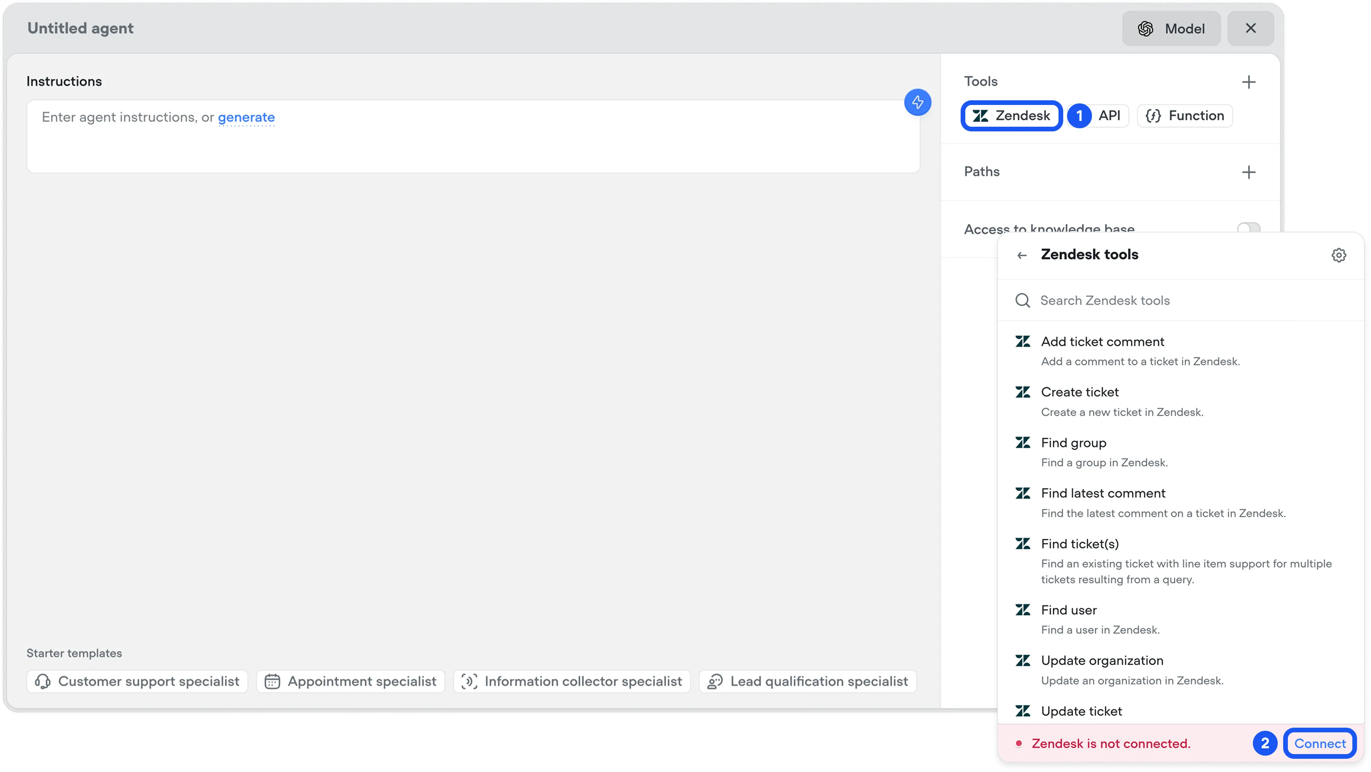Click the plus icon next to Tools
Image resolution: width=1371 pixels, height=772 pixels.
pyautogui.click(x=1249, y=82)
